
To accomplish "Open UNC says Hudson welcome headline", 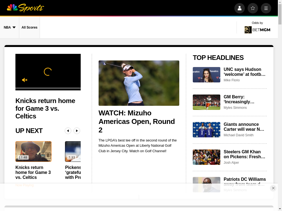I will (245, 72).
